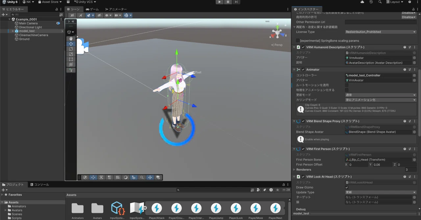421x220 pixels.
Task: Open the Layout dropdown
Action: (395, 2)
